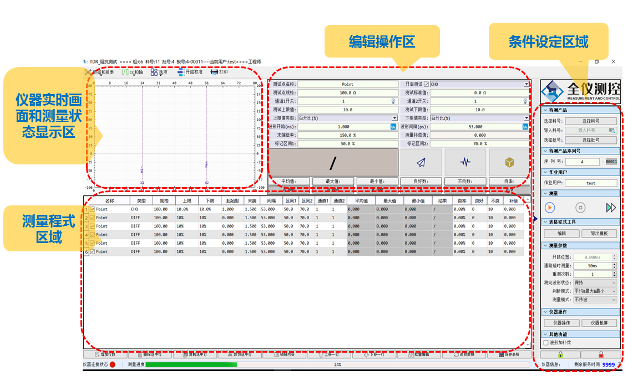This screenshot has width=633, height=382.
Task: Click the green unlock padlock icon
Action: pyautogui.click(x=560, y=354)
